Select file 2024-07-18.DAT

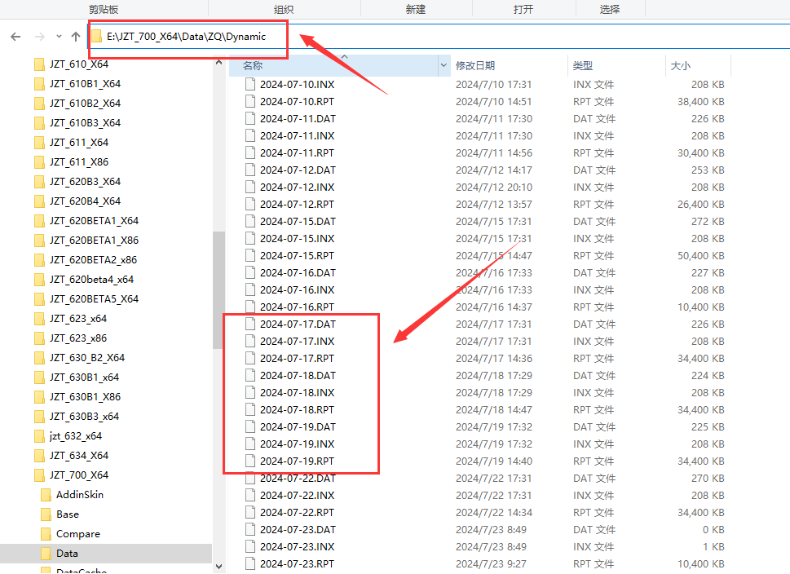click(298, 375)
